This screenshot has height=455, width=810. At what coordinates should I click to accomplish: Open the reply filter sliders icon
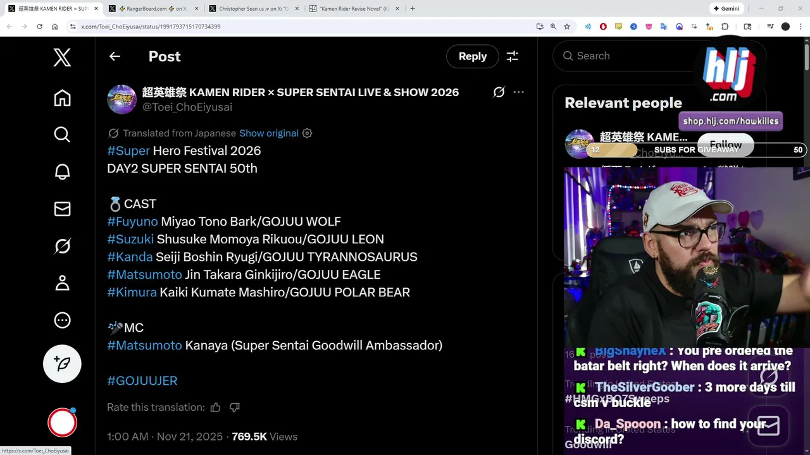click(x=513, y=56)
